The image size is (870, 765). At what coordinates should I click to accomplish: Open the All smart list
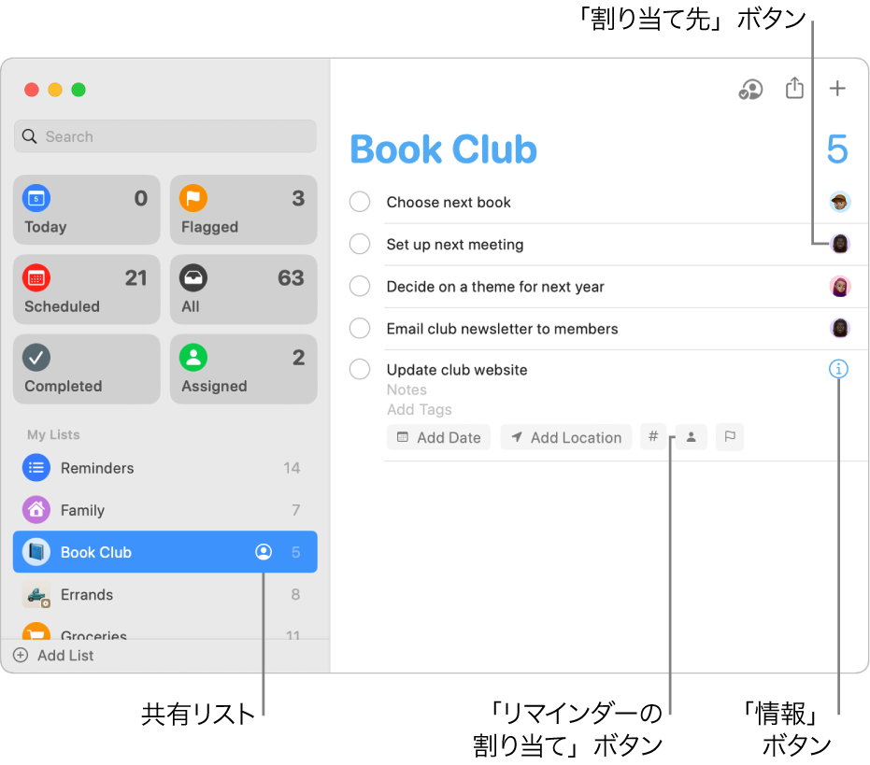point(244,290)
